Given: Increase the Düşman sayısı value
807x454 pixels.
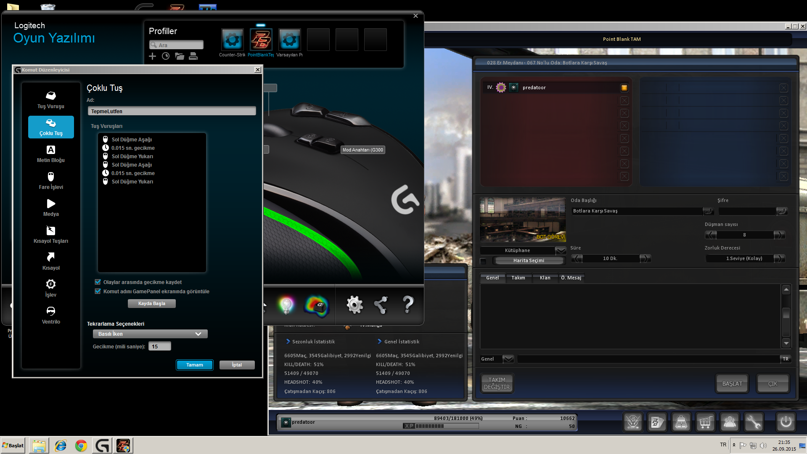Looking at the screenshot, I should tap(779, 235).
